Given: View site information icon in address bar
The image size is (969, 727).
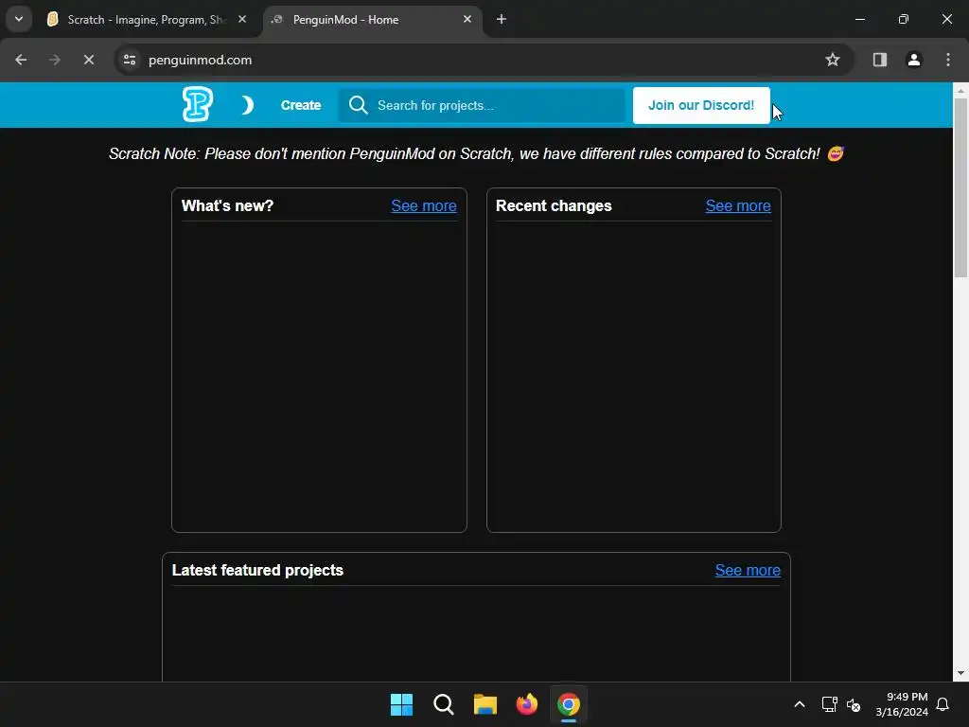Looking at the screenshot, I should click(x=130, y=60).
